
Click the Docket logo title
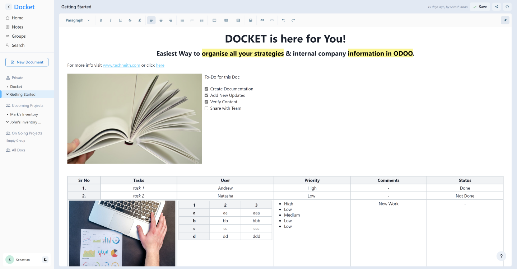(x=24, y=7)
